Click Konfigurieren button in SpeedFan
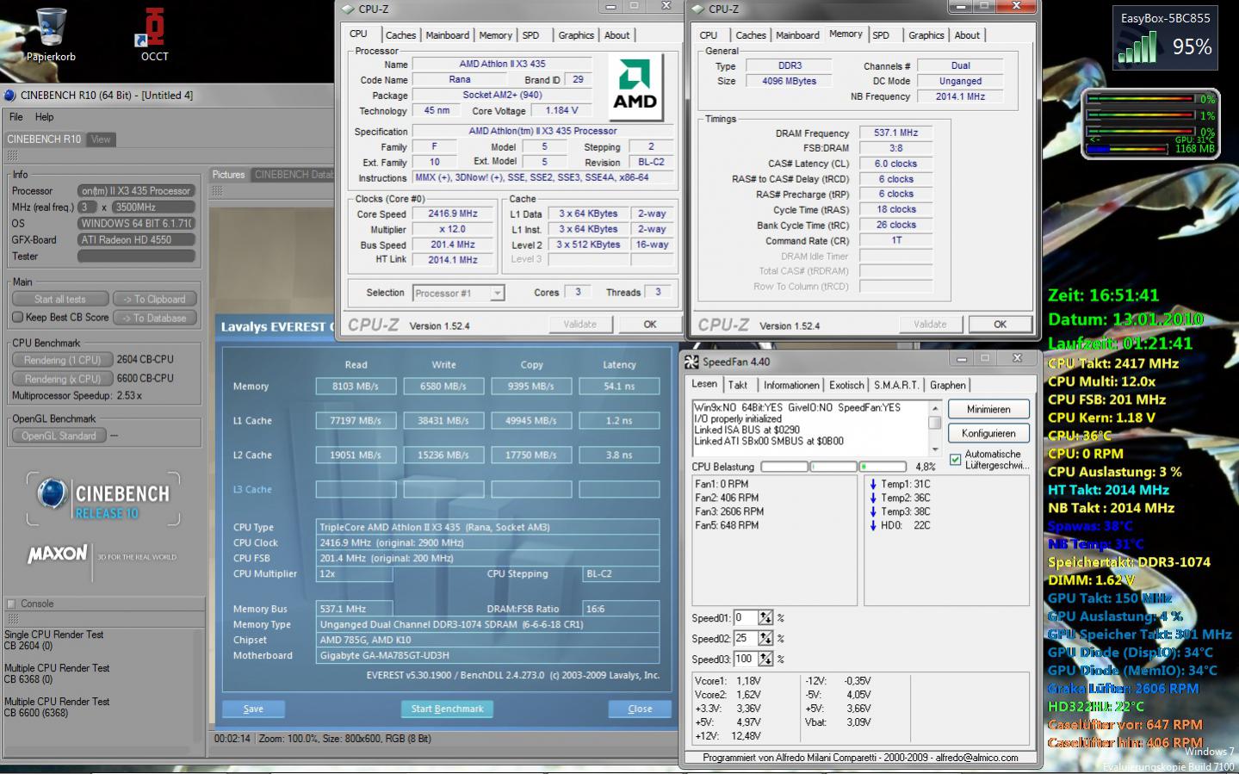Image resolution: width=1239 pixels, height=774 pixels. tap(988, 433)
